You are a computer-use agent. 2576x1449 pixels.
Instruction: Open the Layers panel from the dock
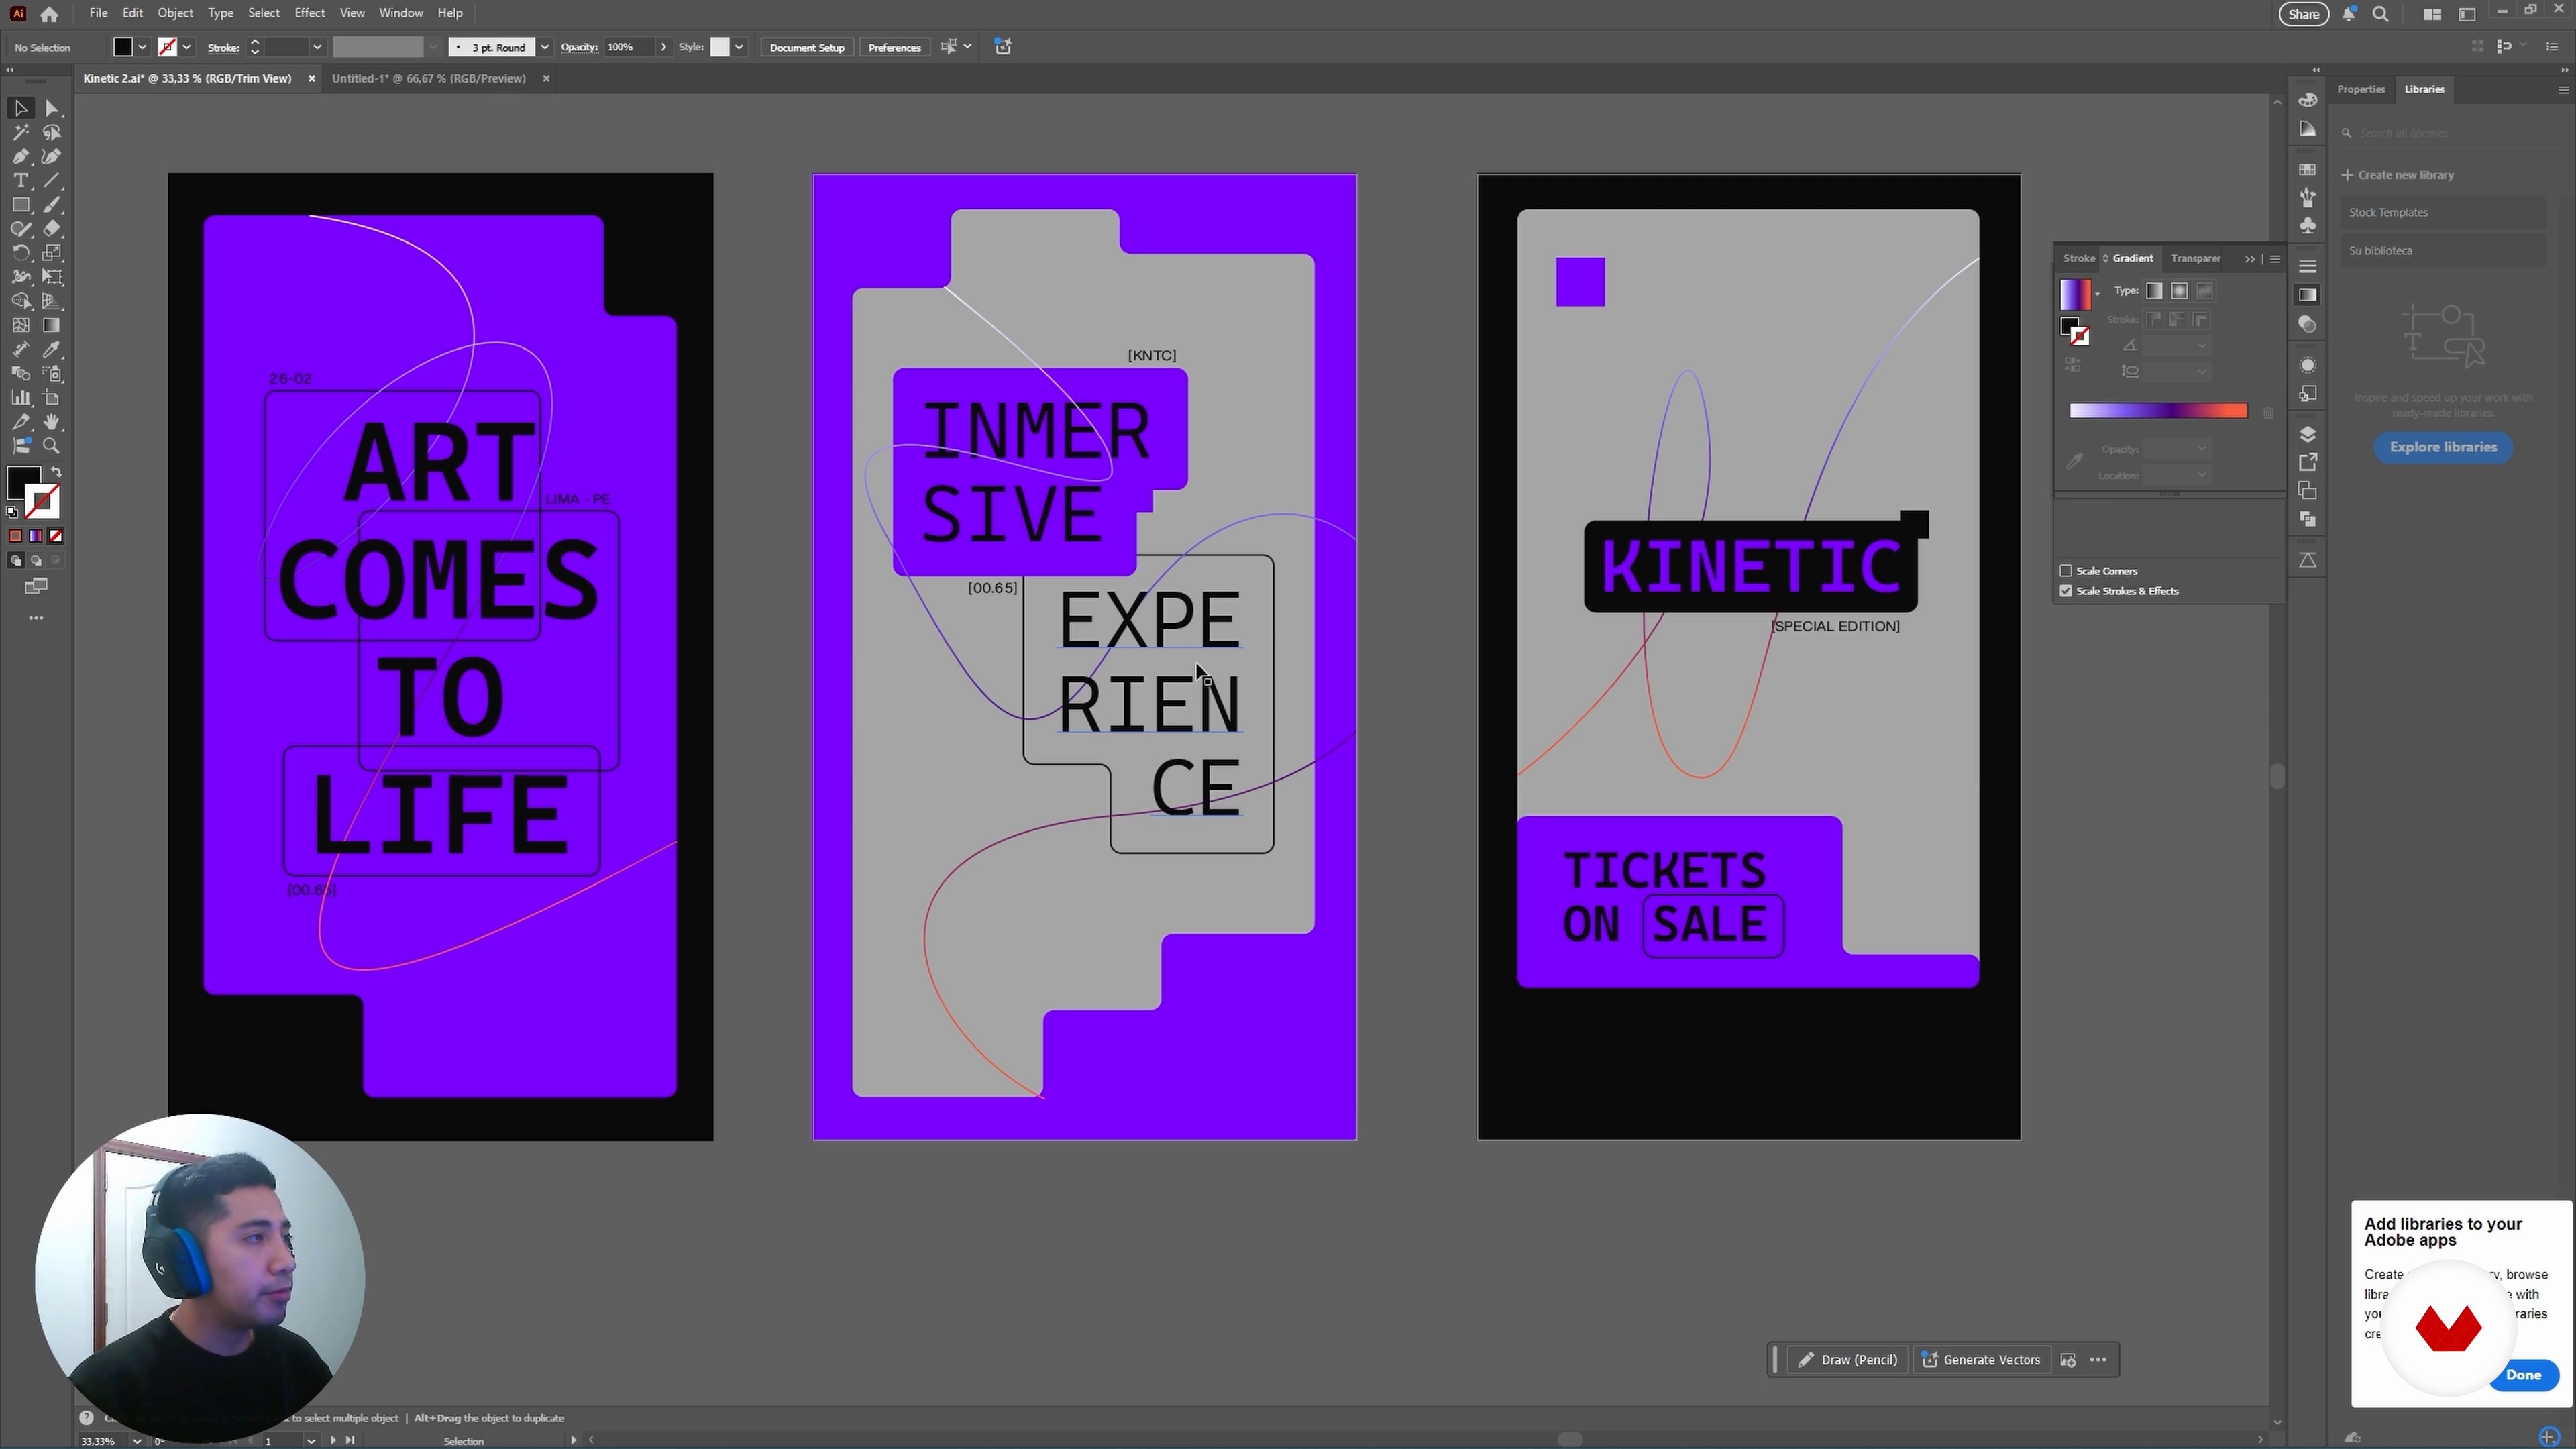[x=2308, y=434]
